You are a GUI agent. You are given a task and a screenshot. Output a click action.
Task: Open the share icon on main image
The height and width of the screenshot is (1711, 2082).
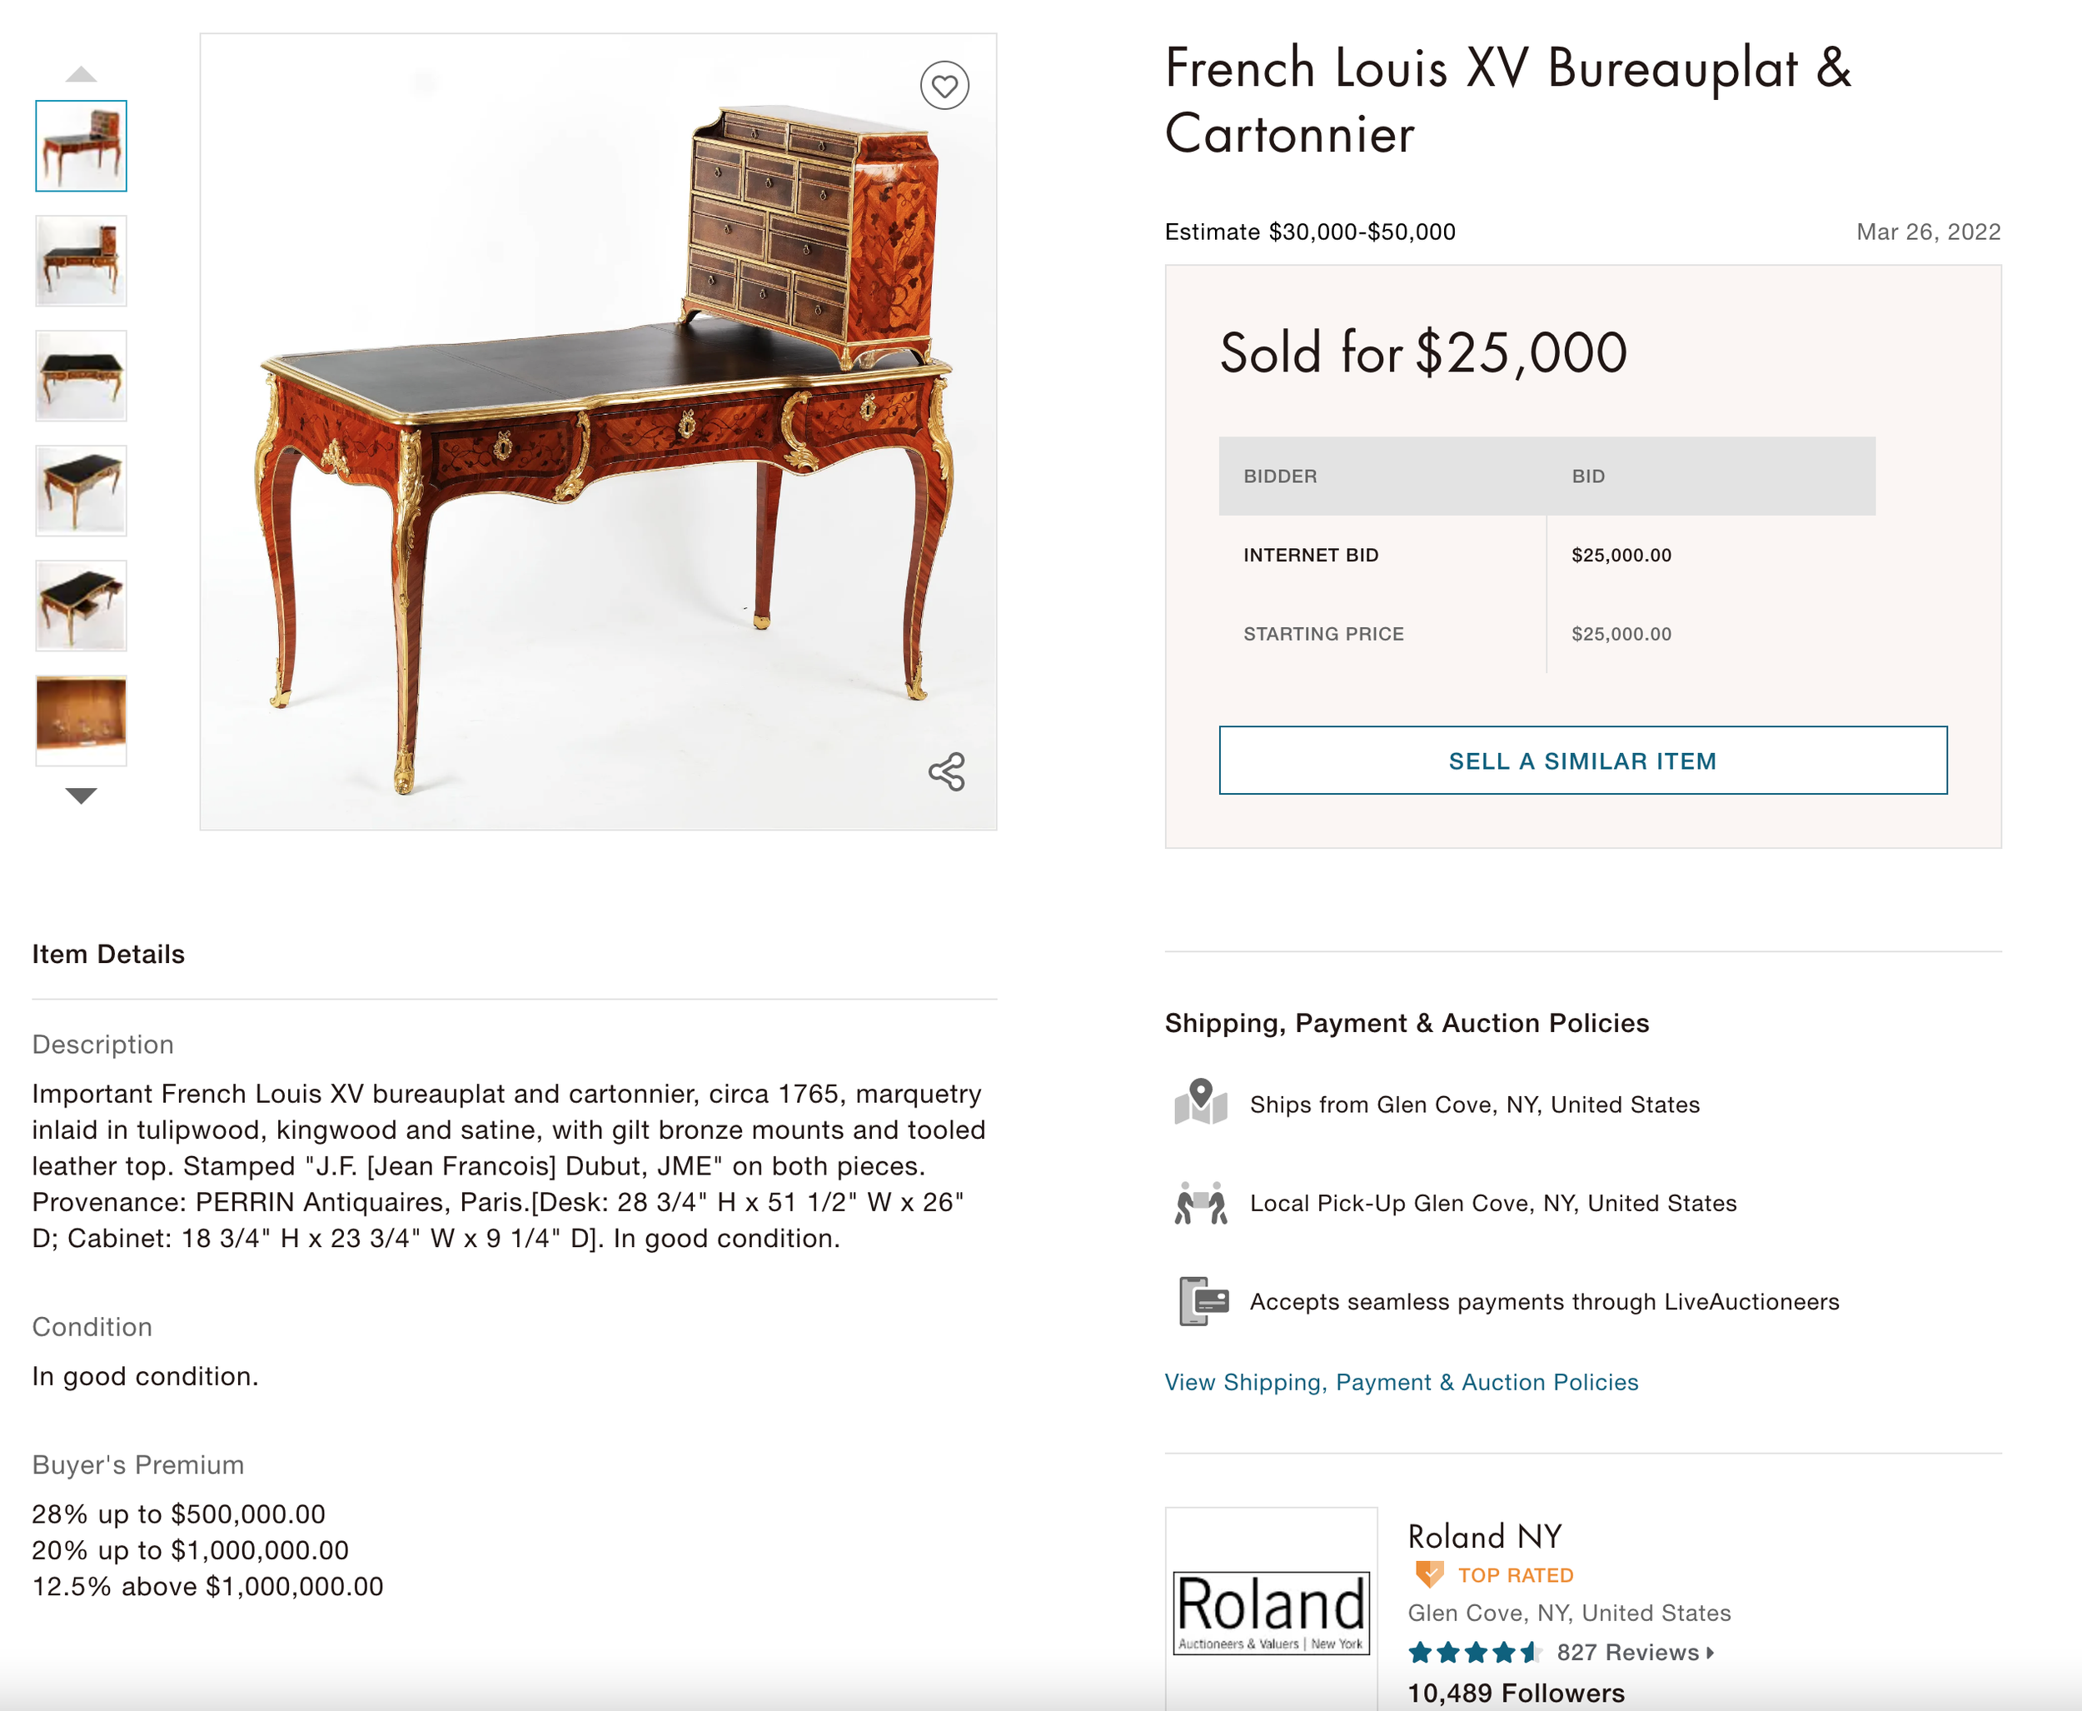947,771
